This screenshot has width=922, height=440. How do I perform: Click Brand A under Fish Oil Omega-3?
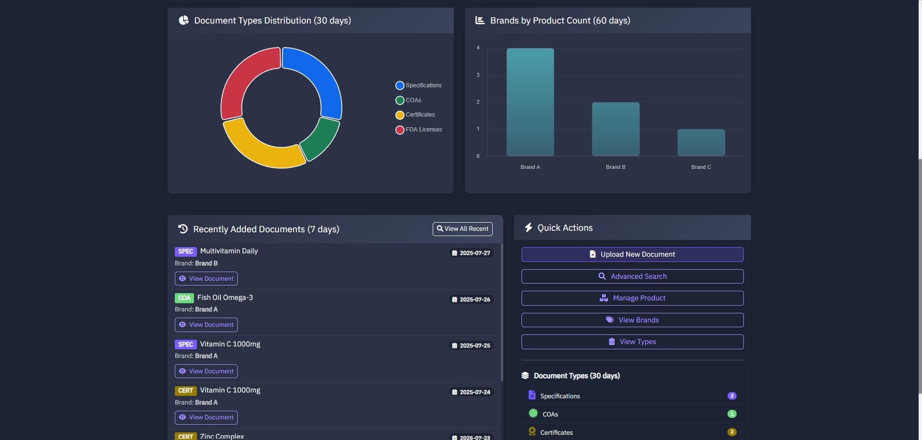[x=206, y=309]
